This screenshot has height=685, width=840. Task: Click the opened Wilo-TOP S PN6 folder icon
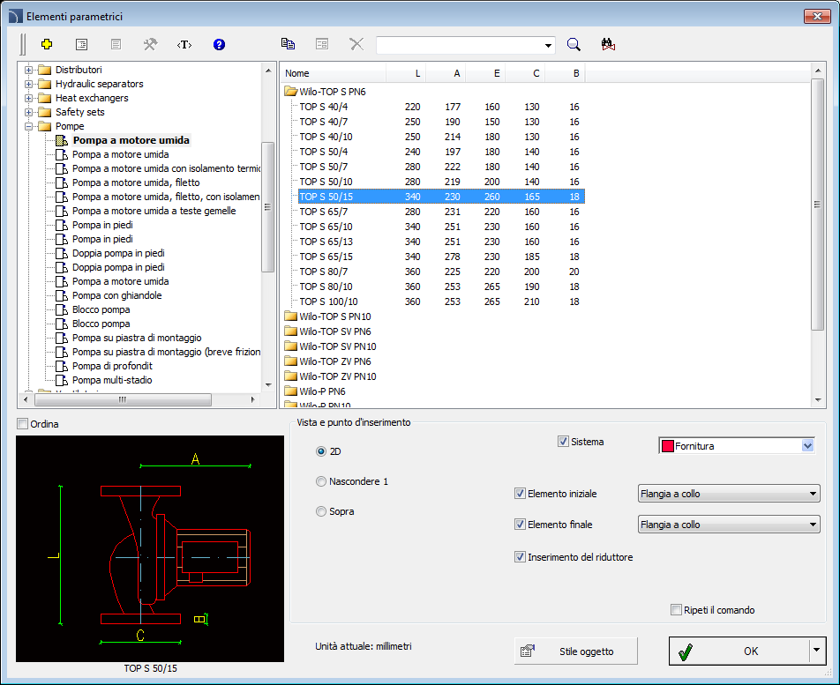(290, 92)
